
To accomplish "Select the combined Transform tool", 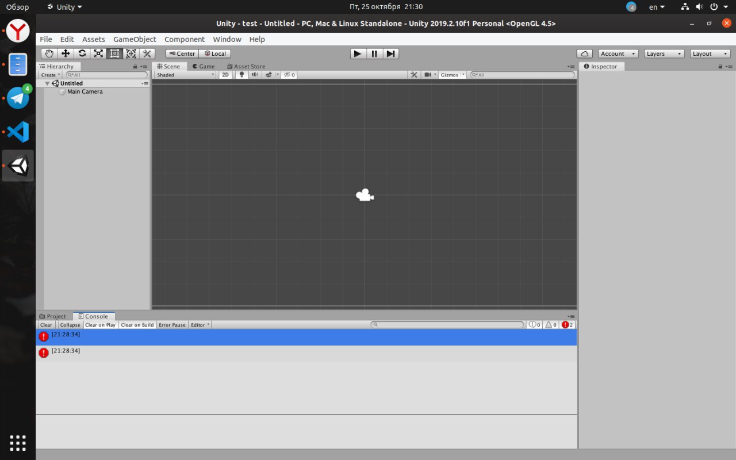I will [131, 53].
